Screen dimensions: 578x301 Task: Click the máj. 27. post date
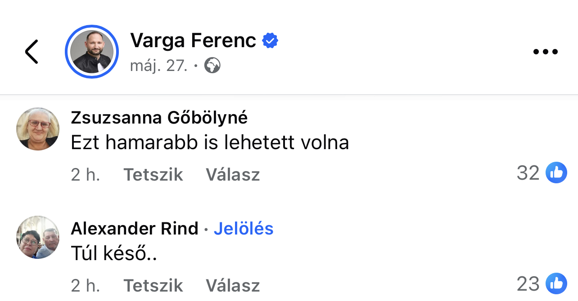[x=158, y=66]
